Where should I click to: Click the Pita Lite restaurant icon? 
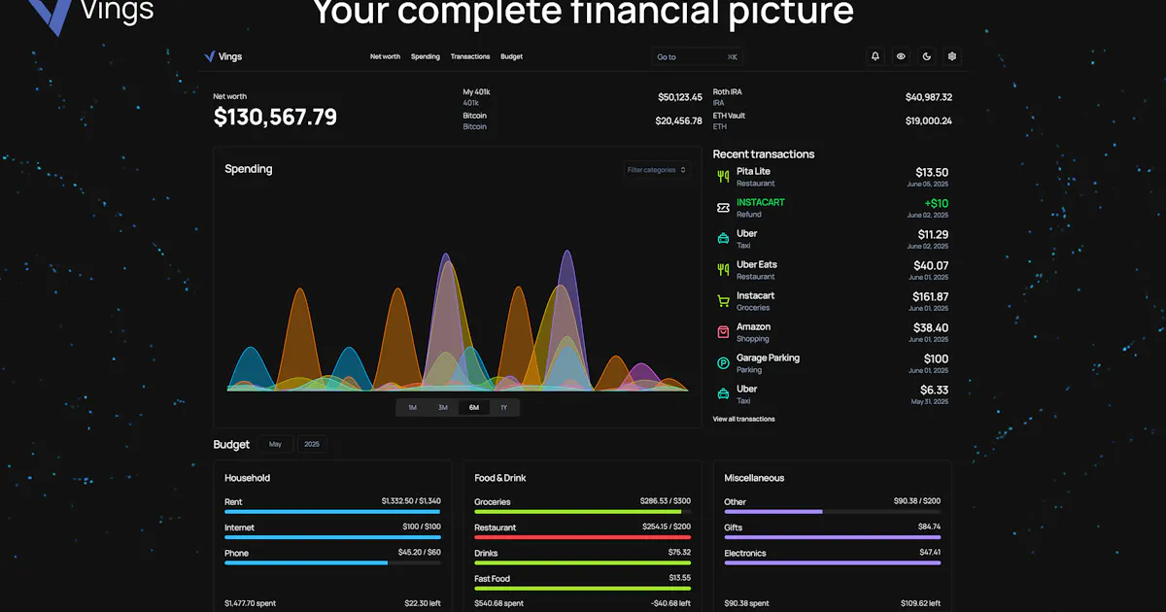pos(723,177)
